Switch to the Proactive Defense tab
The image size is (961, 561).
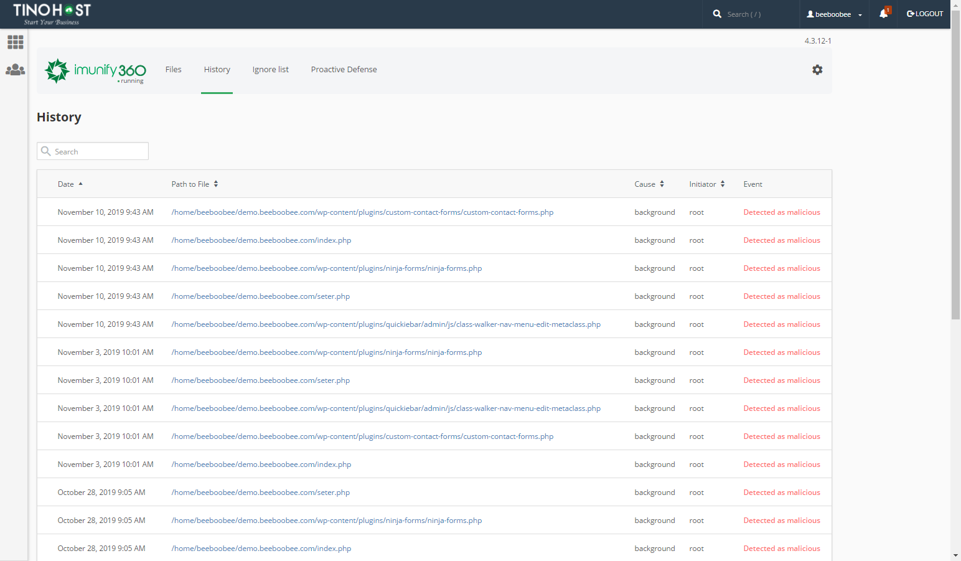pyautogui.click(x=344, y=70)
